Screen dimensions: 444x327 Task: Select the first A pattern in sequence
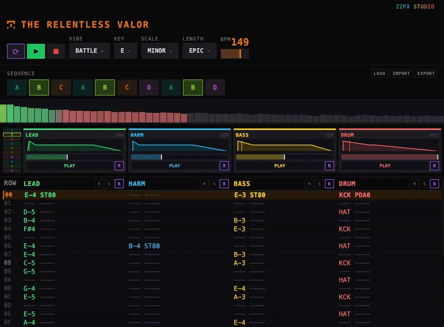[x=17, y=87]
